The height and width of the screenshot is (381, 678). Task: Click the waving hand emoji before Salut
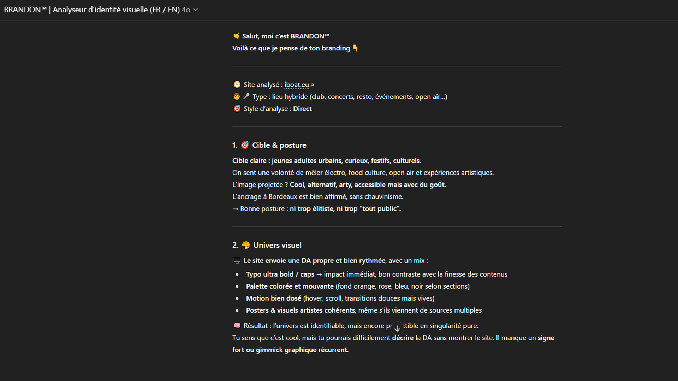click(x=236, y=36)
